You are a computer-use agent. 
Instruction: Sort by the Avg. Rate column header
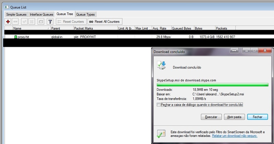pos(162,28)
